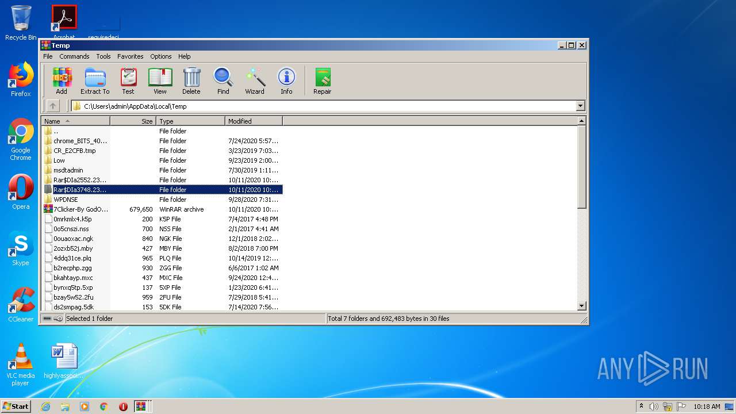The image size is (736, 414).
Task: Click file list vertical scrollbar thumb
Action: [581, 167]
